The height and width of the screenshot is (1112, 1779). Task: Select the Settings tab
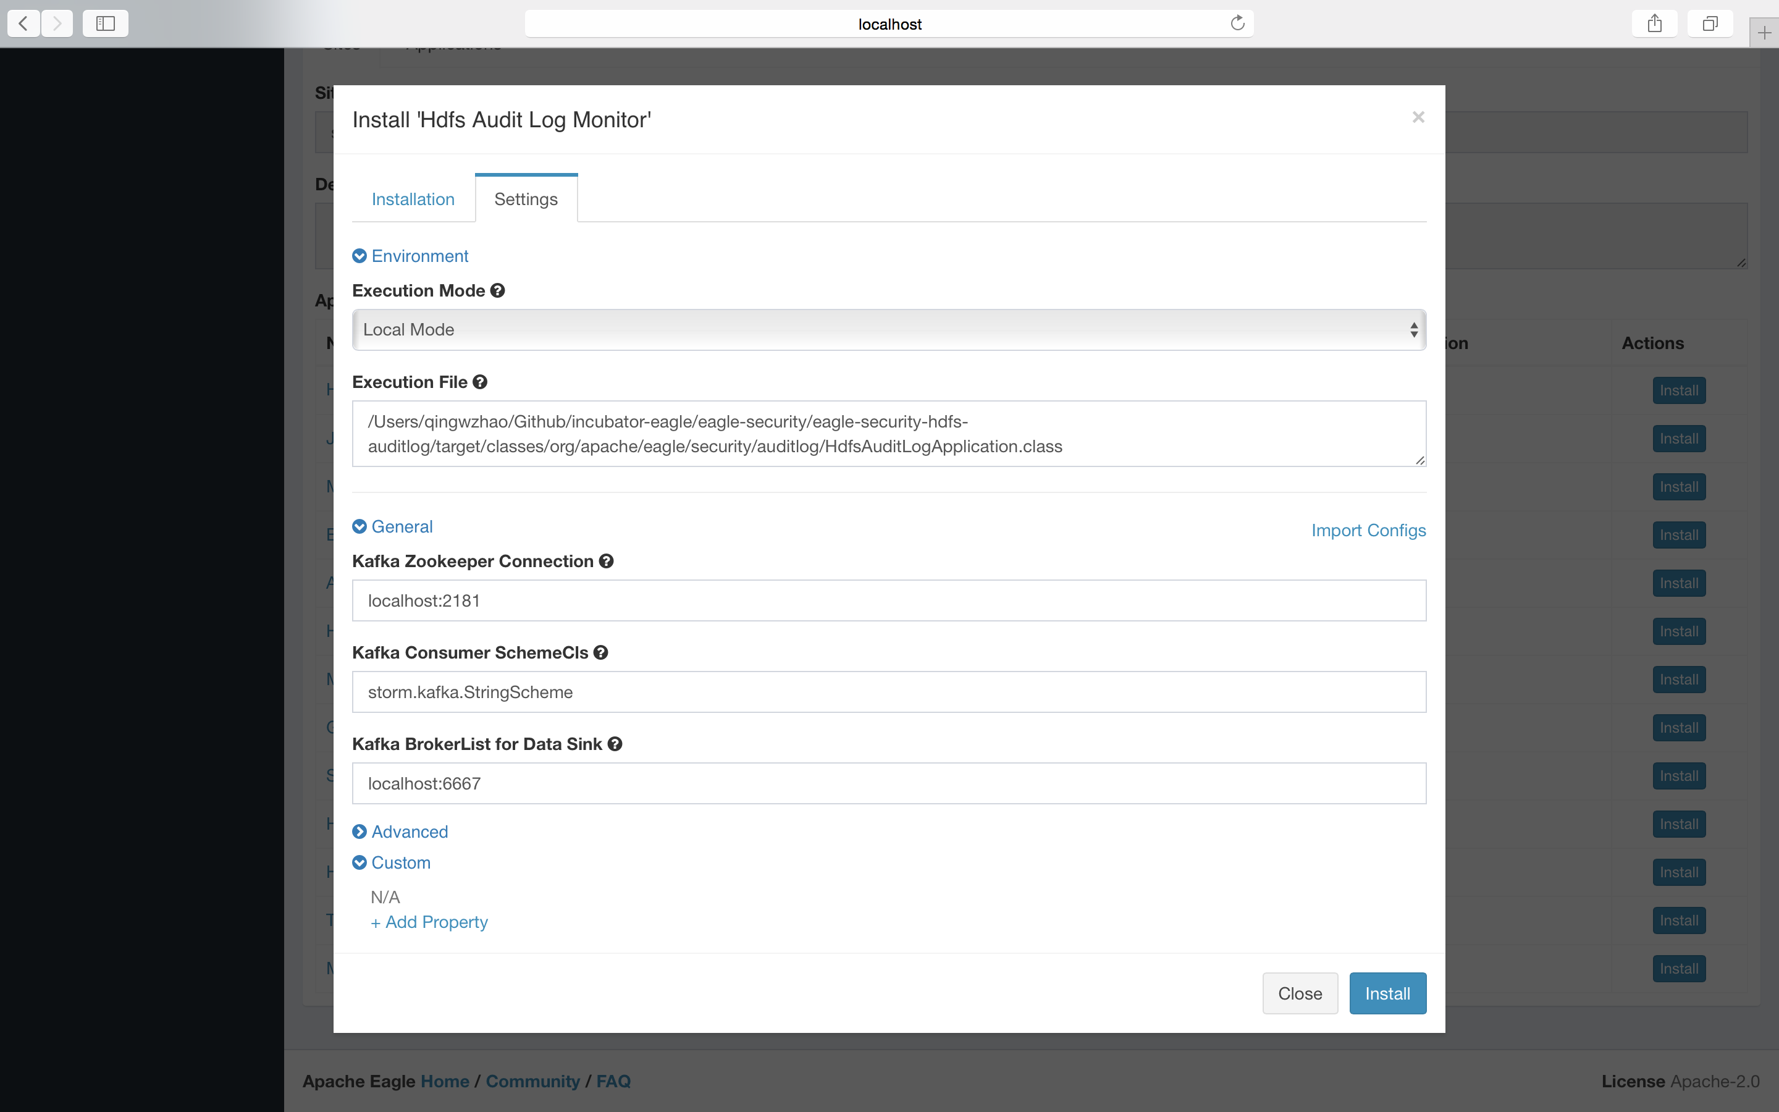click(526, 200)
